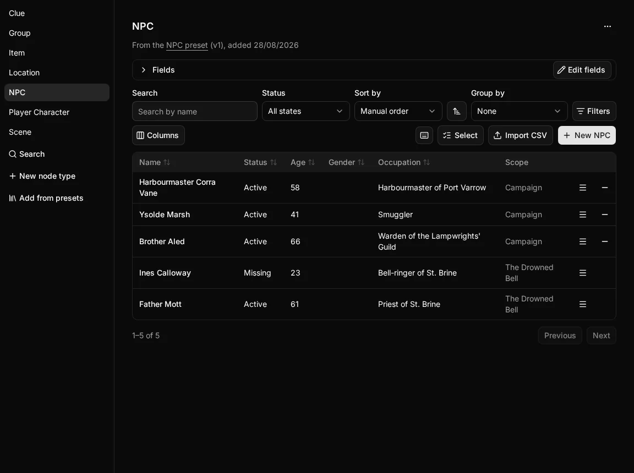Sort table by Age column arrows
This screenshot has width=634, height=473.
[311, 162]
